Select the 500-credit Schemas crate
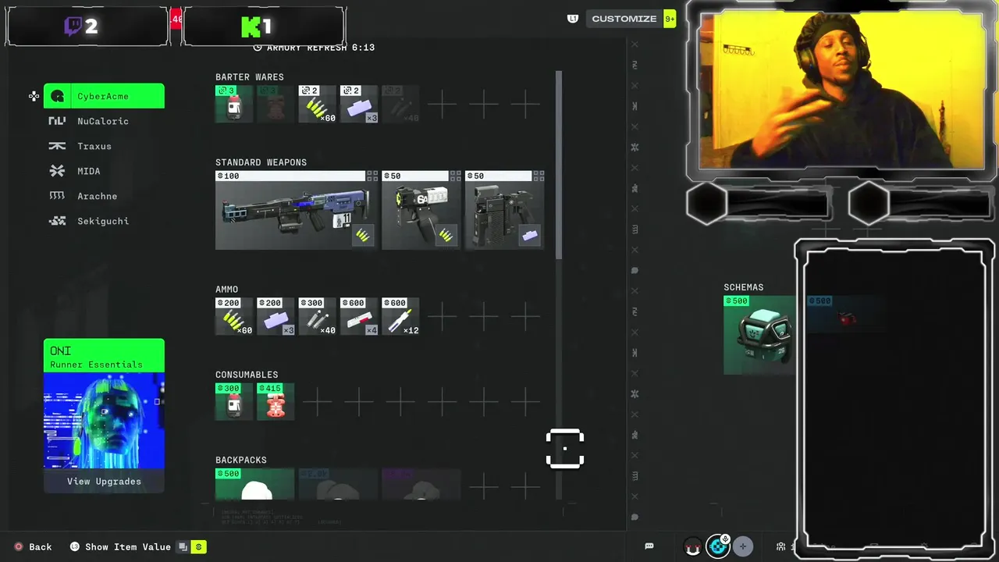Viewport: 999px width, 562px height. 759,335
